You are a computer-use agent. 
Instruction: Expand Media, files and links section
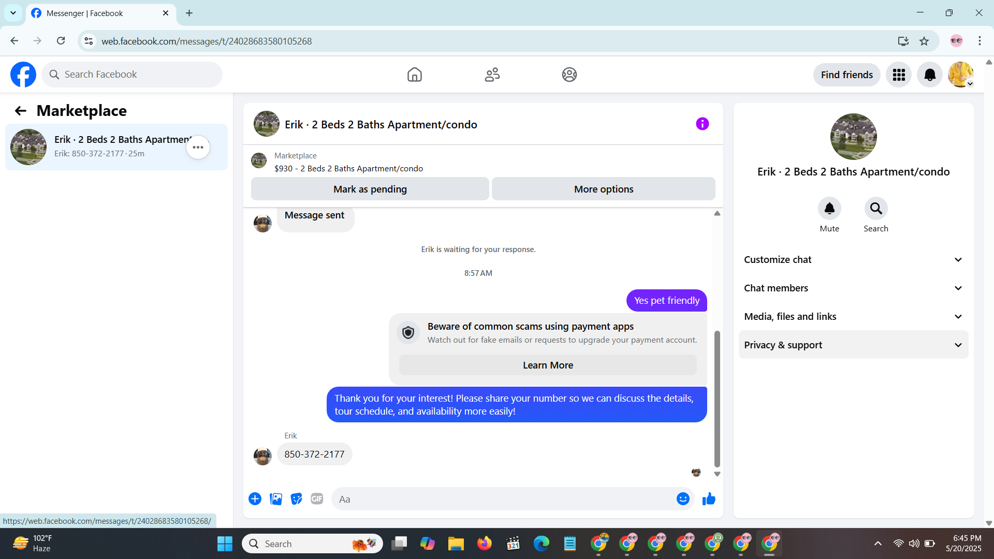pyautogui.click(x=853, y=317)
